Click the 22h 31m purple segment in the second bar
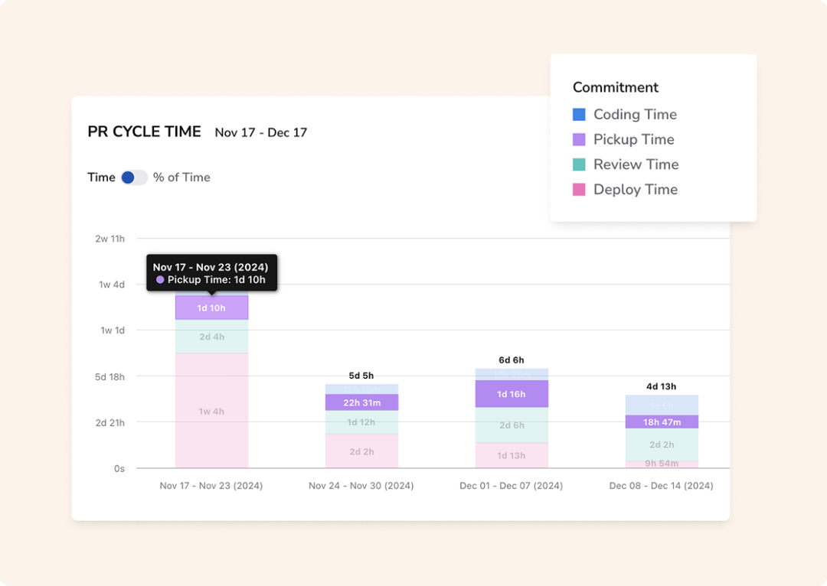 (361, 402)
